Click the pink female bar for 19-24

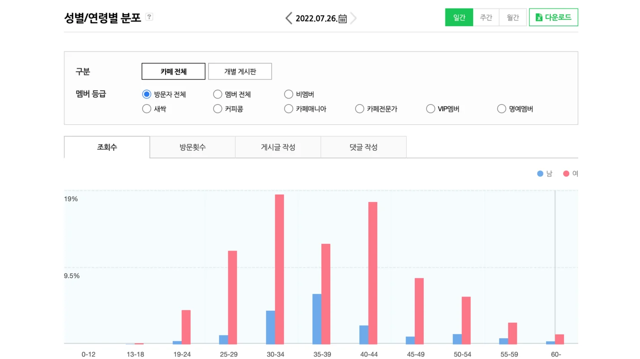186,327
